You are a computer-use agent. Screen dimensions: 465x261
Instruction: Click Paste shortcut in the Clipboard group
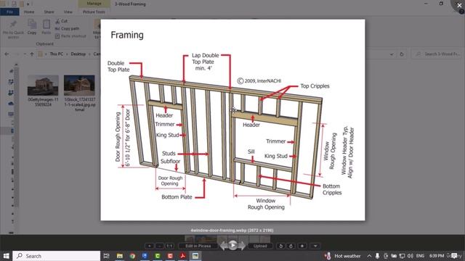pos(70,36)
